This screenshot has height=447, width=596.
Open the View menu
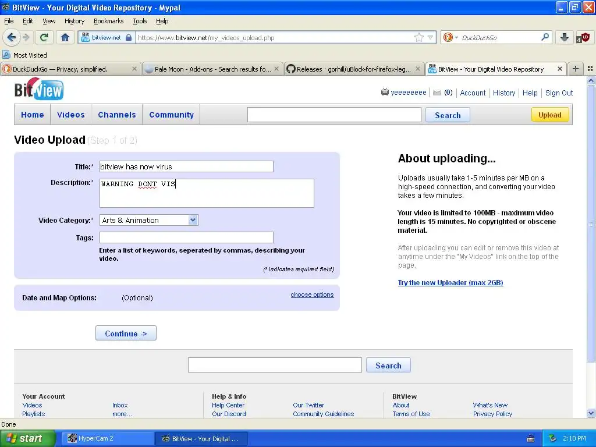[49, 21]
